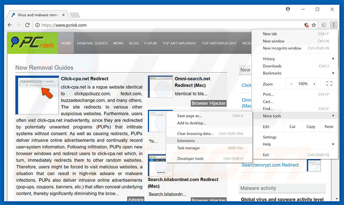Image resolution: width=344 pixels, height=205 pixels.
Task: Open Task manager from submenu
Action: coord(209,148)
